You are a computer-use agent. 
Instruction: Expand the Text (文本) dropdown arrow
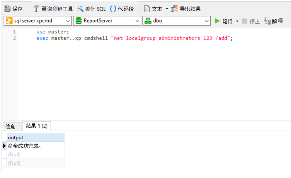167,9
